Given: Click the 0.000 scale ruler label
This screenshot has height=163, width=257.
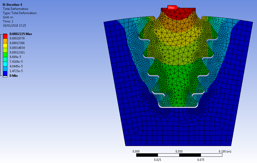Looking at the screenshot, I should pyautogui.click(x=136, y=152).
